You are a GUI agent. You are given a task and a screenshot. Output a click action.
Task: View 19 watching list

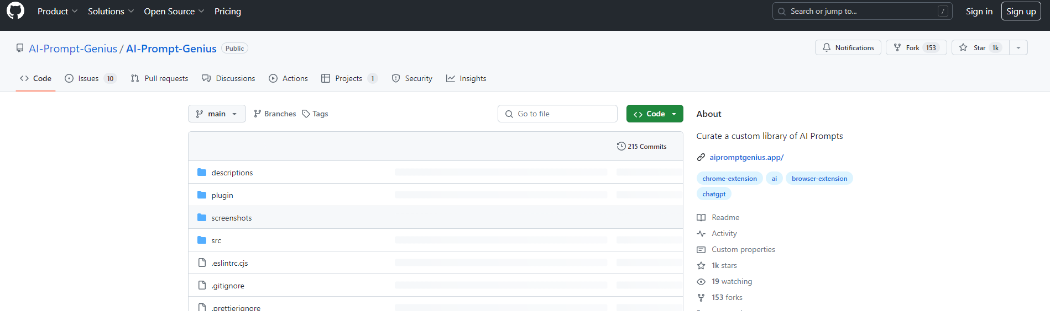(724, 281)
